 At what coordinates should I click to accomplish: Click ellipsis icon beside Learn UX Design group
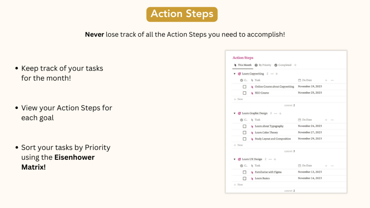click(270, 159)
